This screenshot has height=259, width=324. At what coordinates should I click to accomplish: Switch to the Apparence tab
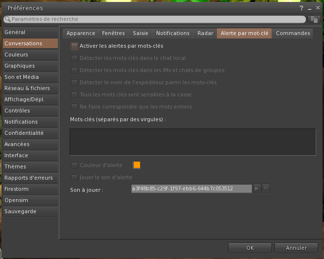click(81, 33)
